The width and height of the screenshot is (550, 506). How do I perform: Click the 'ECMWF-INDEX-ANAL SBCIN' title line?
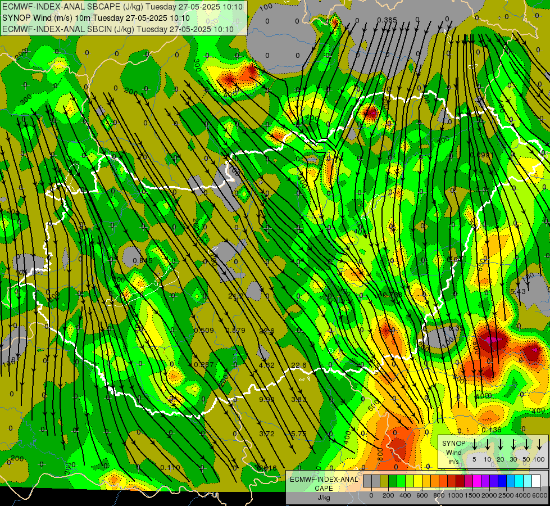tap(117, 29)
